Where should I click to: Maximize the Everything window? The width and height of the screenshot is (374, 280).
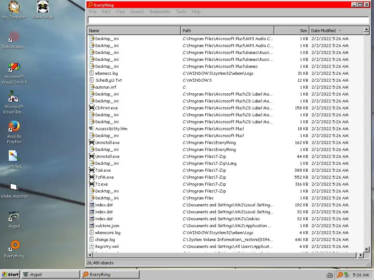coord(360,4)
